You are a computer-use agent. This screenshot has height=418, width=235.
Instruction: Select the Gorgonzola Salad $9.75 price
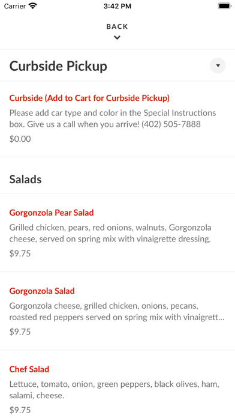click(20, 332)
